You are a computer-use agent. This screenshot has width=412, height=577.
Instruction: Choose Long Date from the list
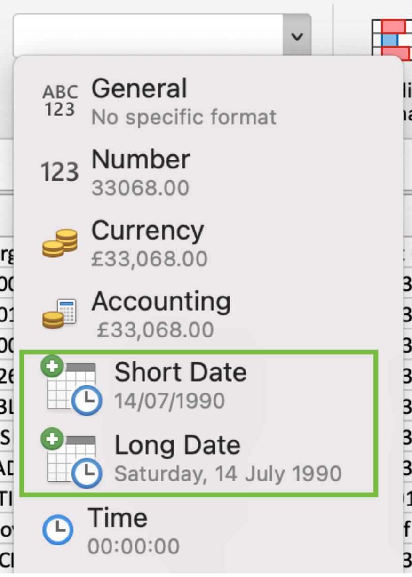[x=177, y=445]
